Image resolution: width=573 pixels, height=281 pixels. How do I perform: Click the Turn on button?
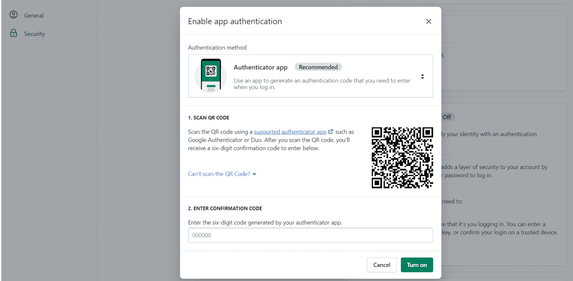pos(417,265)
